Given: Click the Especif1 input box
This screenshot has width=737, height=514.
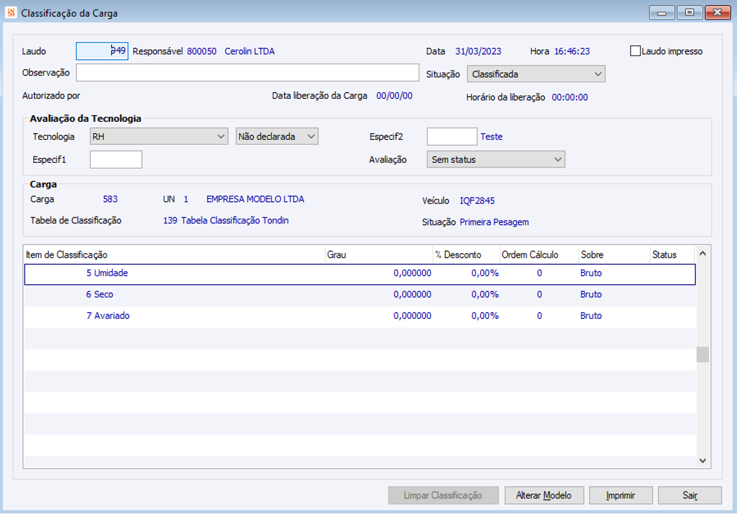Looking at the screenshot, I should [x=116, y=159].
